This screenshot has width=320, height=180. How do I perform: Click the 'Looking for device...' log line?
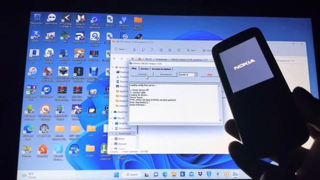(139, 95)
